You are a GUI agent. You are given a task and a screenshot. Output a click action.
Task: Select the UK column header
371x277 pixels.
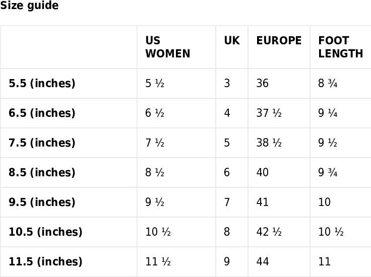coord(232,40)
